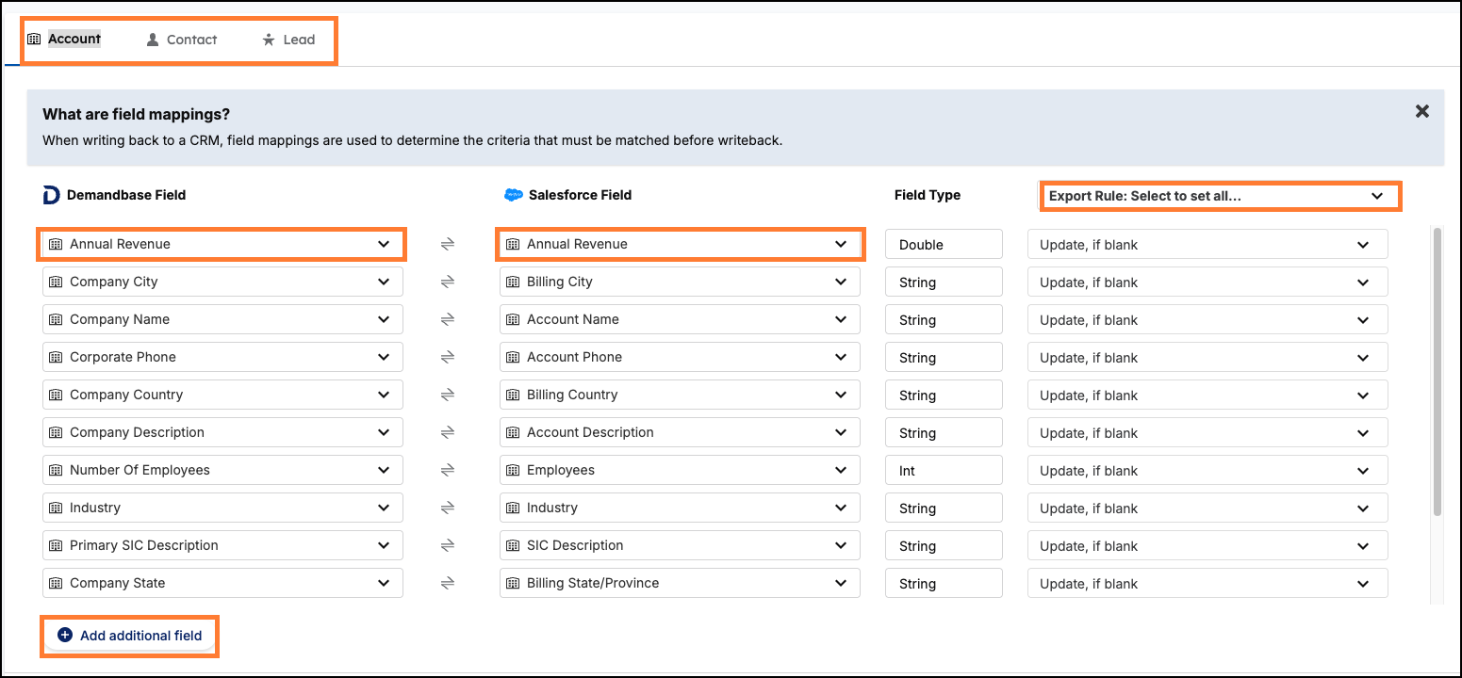Screen dimensions: 1462x678
Task: Expand the SIC Description Salesforce dropdown
Action: (680, 545)
